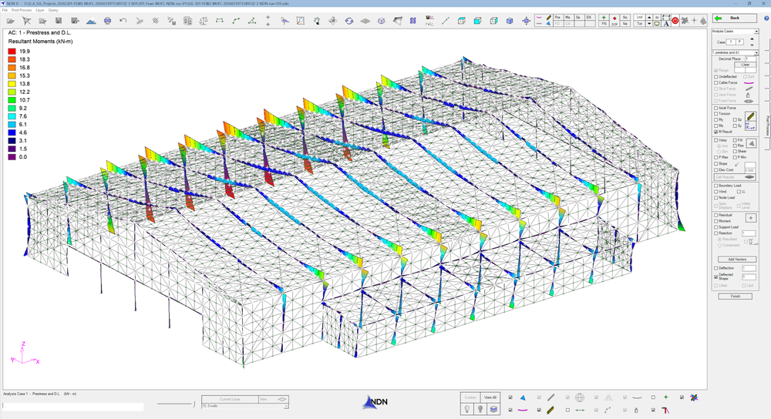Open the Post Process menu
This screenshot has width=771, height=419.
(22, 10)
